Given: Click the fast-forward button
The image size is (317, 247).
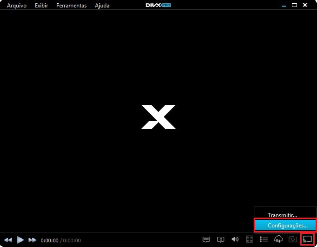Looking at the screenshot, I should point(33,240).
